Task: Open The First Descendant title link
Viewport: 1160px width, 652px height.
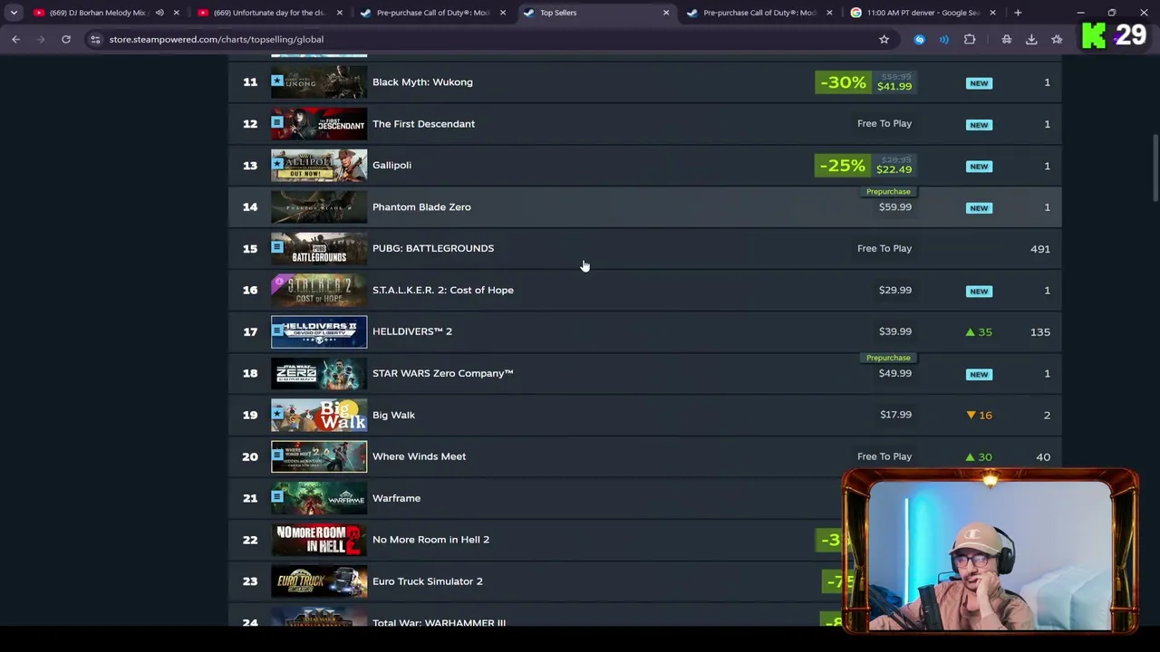Action: (423, 123)
